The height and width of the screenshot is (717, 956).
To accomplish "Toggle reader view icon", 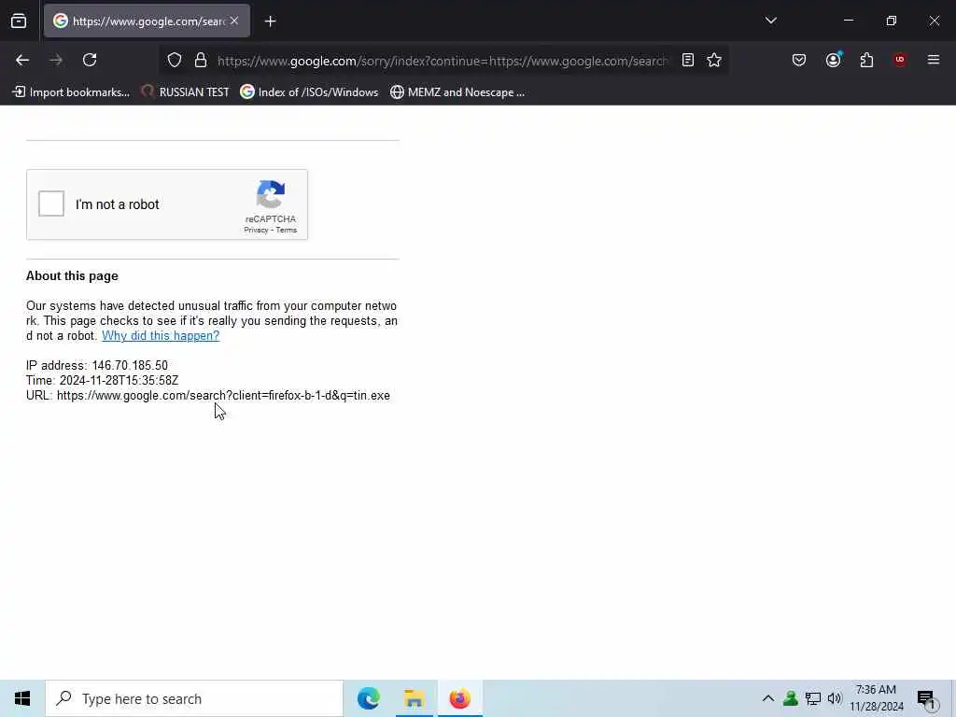I will tap(688, 60).
